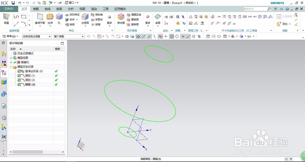Select the 偏置区域 offset region tool
Screen dimensions: 305x162
click(x=134, y=15)
